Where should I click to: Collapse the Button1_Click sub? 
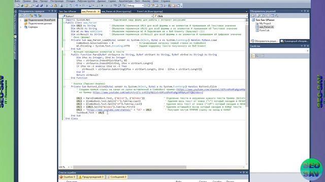[64, 86]
